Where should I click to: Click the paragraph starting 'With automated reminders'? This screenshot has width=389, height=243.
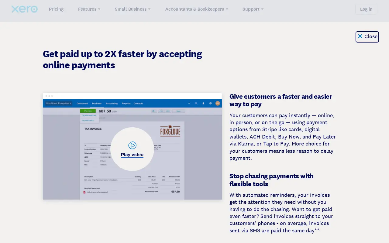(x=281, y=213)
